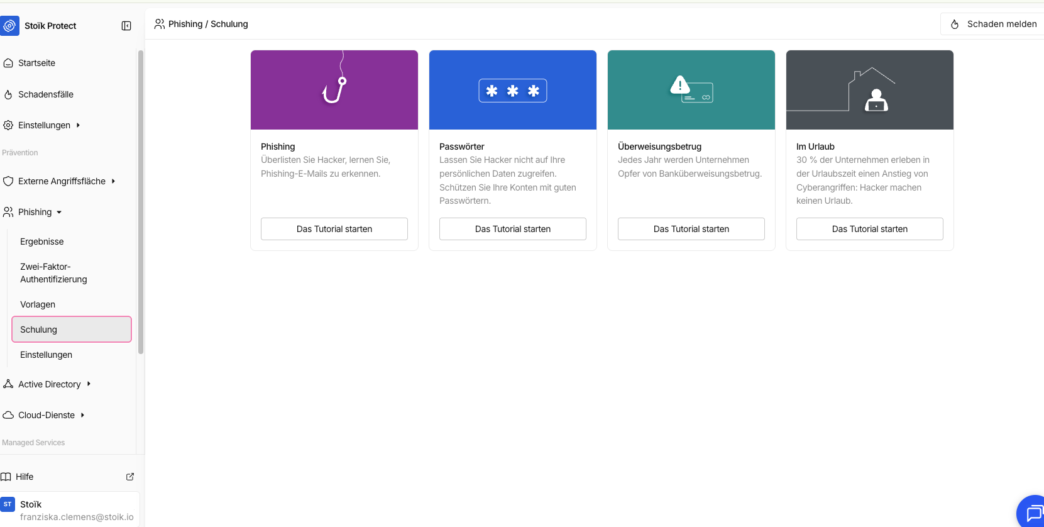The width and height of the screenshot is (1044, 527).
Task: Open Hilfe external link icon
Action: click(130, 477)
